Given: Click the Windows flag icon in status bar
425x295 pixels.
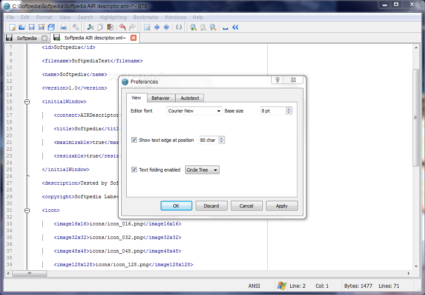Looking at the screenshot, I should coord(282,286).
